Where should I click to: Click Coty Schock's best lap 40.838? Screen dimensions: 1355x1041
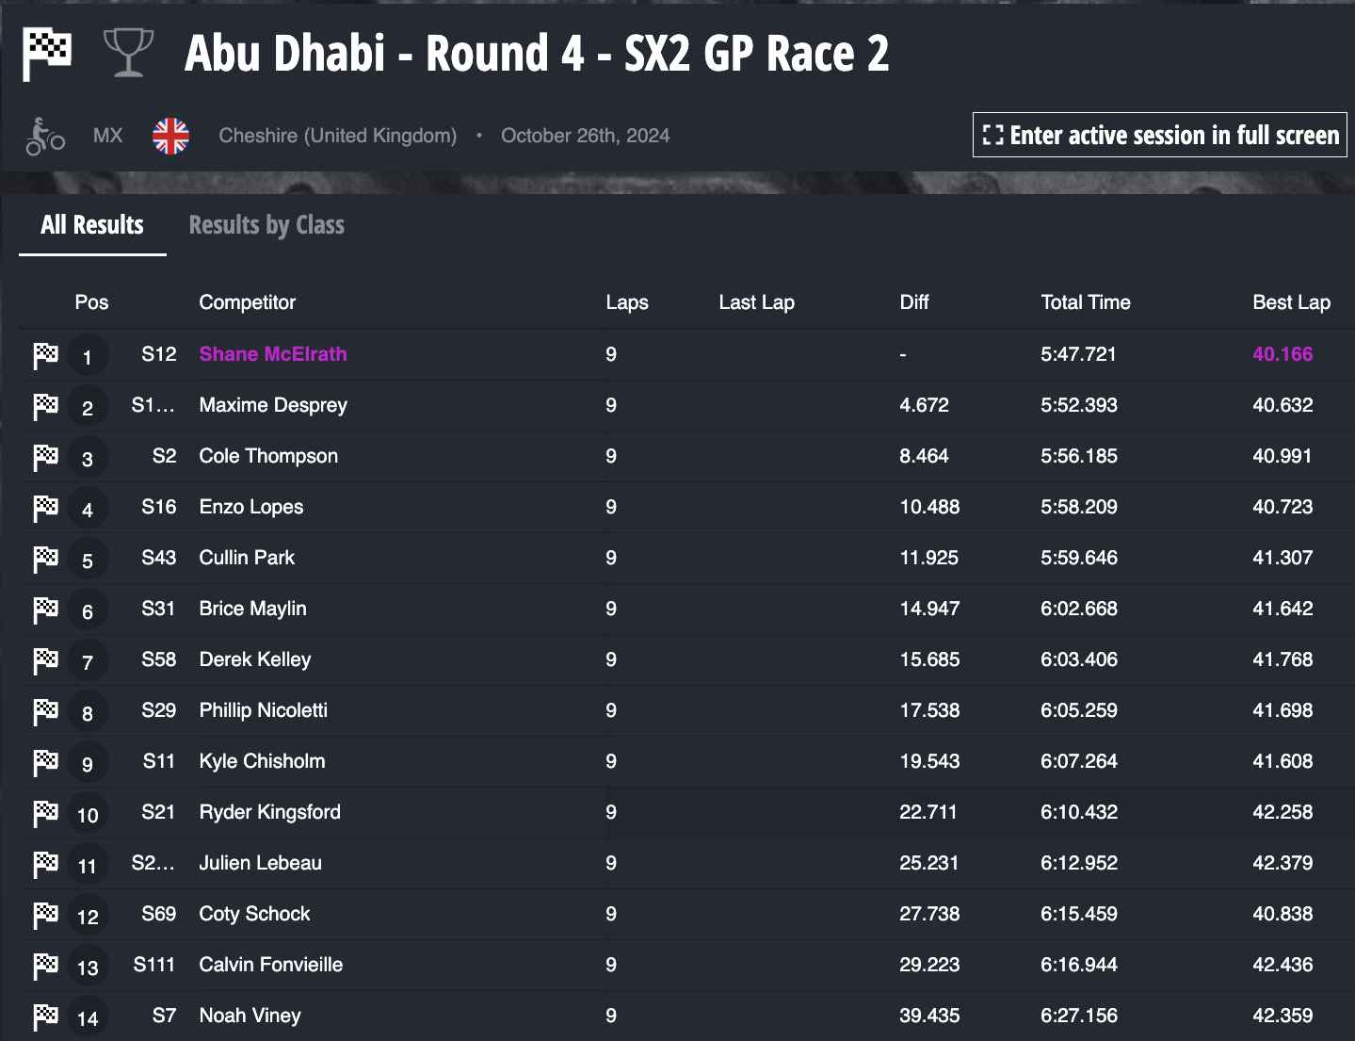pos(1282,914)
